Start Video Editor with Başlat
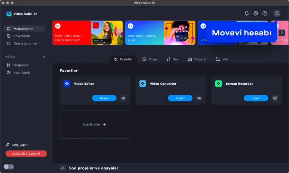This screenshot has height=173, width=289. tap(104, 98)
